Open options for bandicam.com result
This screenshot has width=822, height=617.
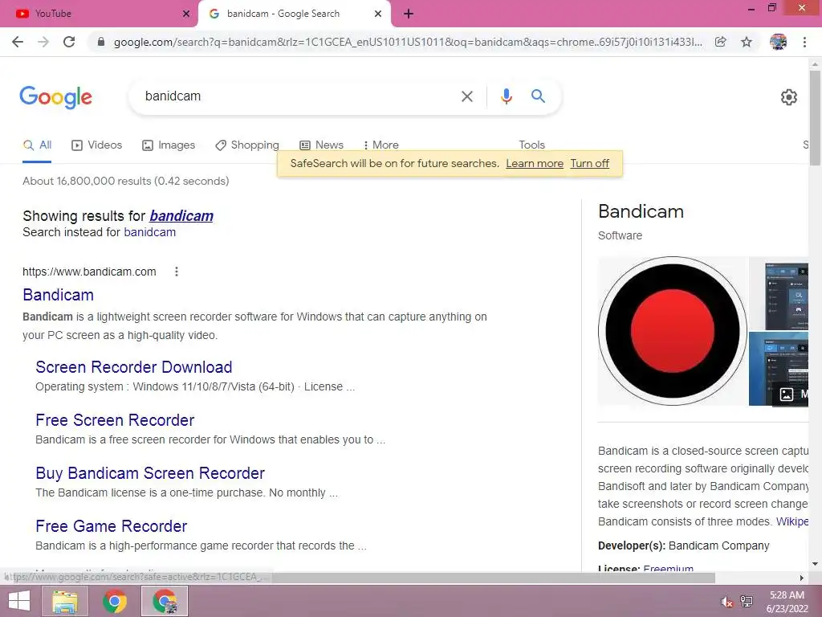pos(177,272)
